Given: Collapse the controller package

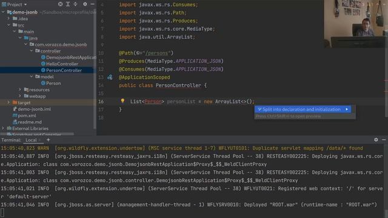Looking at the screenshot, I should [x=32, y=51].
